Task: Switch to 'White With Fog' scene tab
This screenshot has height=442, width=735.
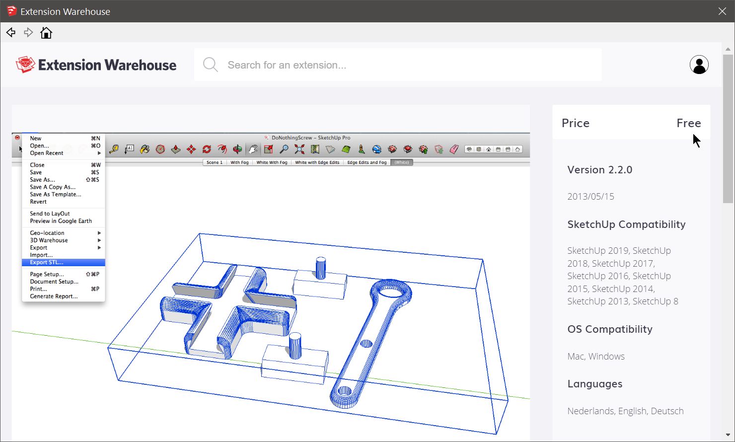Action: 272,162
